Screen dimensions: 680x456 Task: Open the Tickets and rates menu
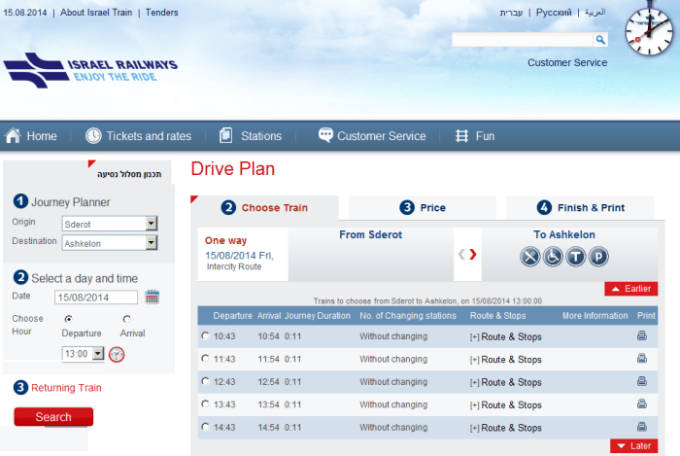click(149, 136)
